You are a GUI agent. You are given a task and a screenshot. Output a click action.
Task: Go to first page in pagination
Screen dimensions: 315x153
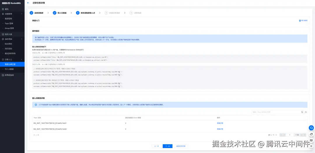[x=281, y=135]
